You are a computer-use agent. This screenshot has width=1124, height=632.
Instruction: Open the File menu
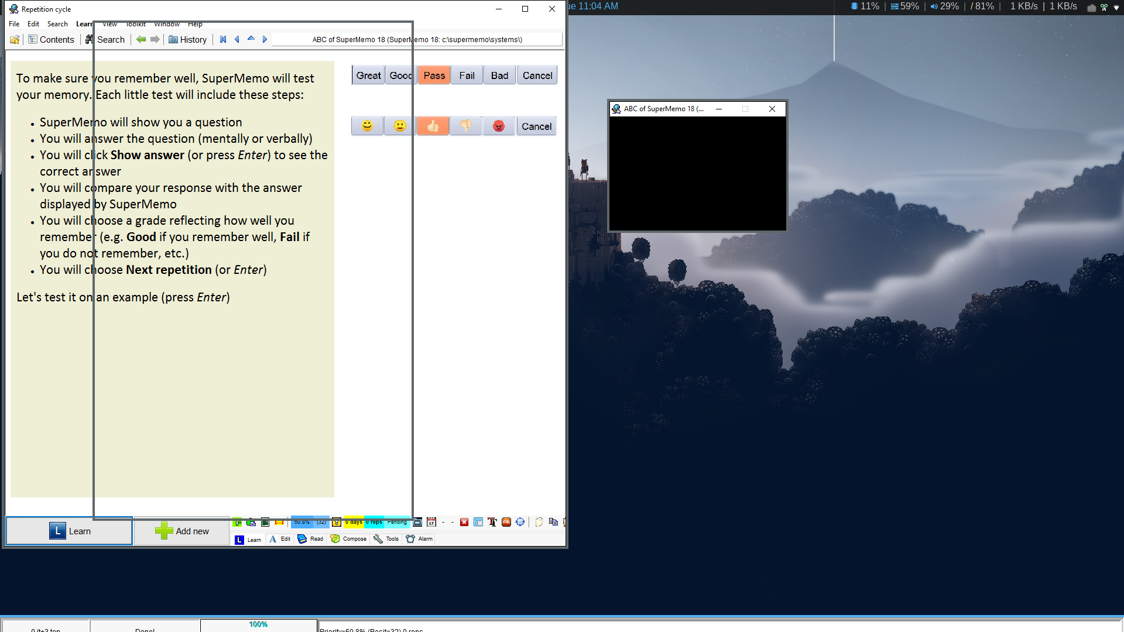click(14, 24)
